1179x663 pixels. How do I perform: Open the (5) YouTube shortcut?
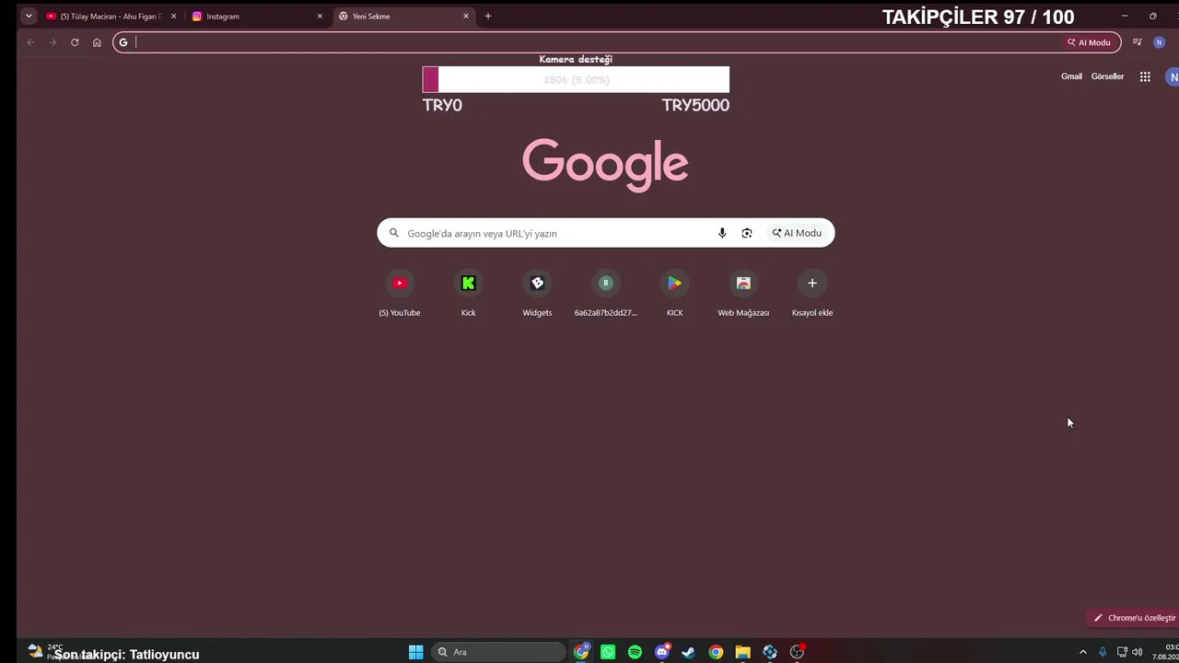[x=400, y=294]
